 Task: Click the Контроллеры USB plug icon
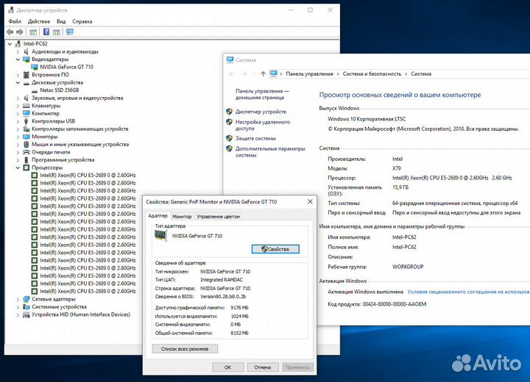pyautogui.click(x=26, y=121)
